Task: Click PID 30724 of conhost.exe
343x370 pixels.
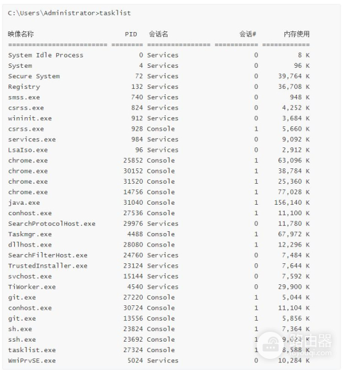Action: pos(133,308)
